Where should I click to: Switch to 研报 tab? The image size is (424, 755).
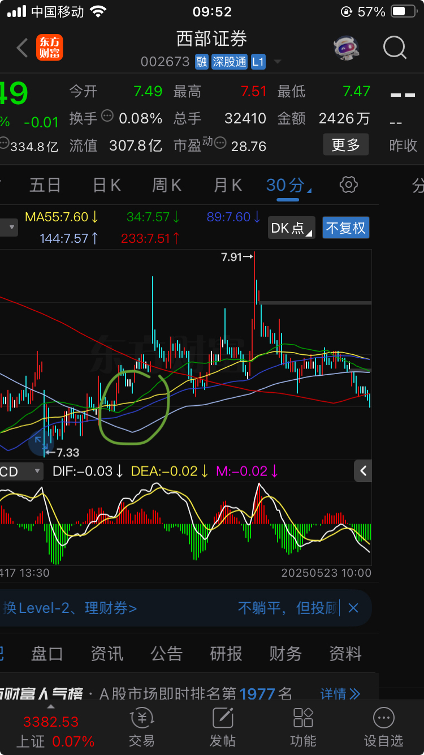point(226,654)
